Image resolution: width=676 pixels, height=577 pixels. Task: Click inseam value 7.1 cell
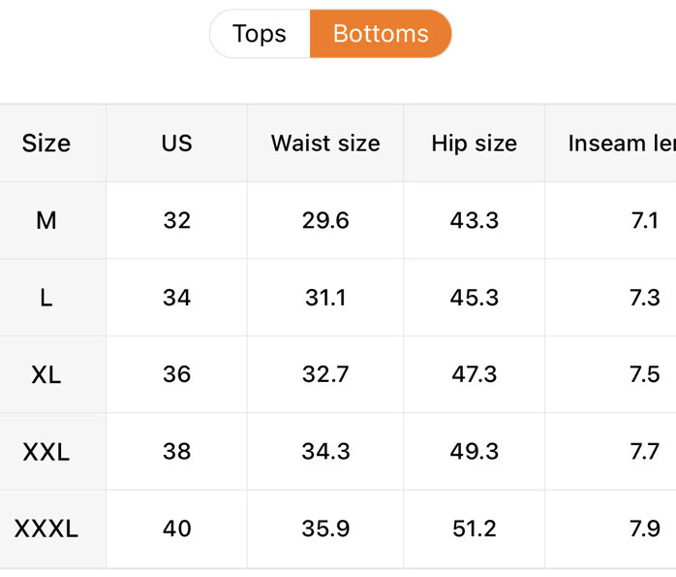point(644,220)
